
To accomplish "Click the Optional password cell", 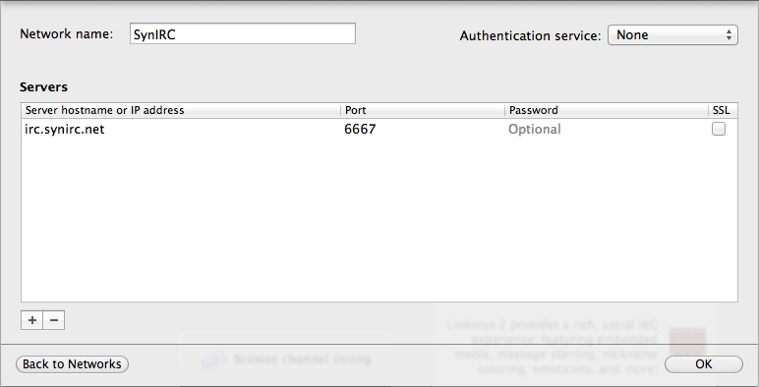I will coord(535,129).
